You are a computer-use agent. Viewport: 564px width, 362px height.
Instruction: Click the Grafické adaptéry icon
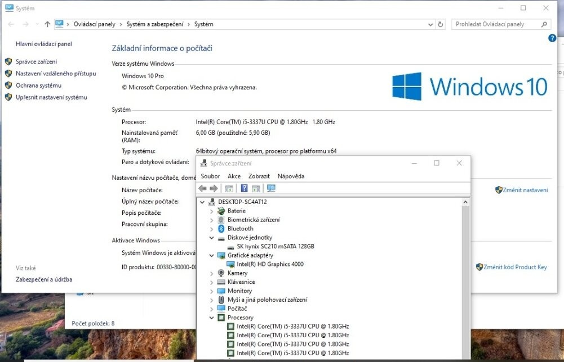click(221, 255)
